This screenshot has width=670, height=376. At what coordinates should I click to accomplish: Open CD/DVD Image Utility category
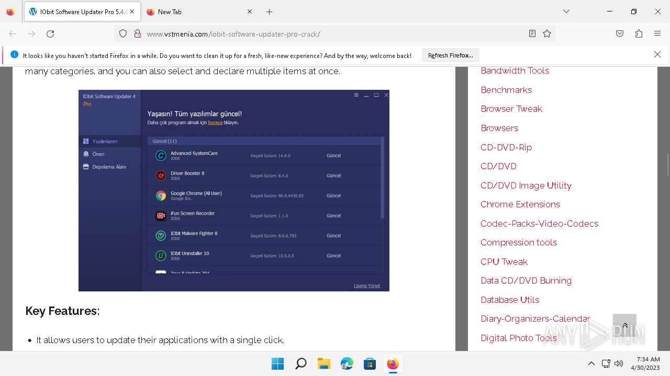click(x=526, y=185)
